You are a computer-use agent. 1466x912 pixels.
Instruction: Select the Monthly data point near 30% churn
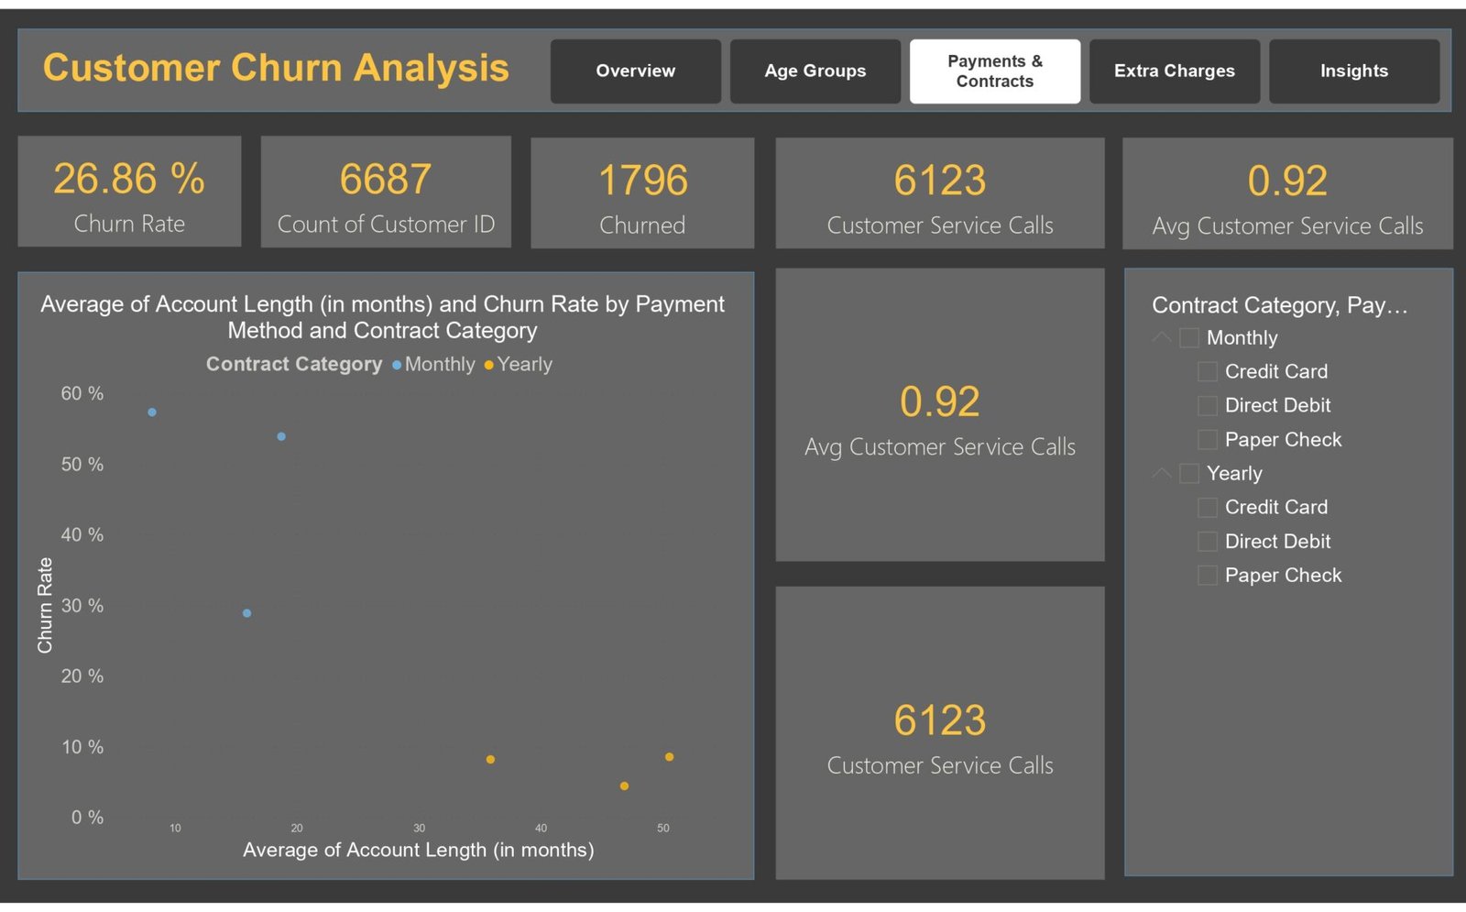click(x=246, y=613)
